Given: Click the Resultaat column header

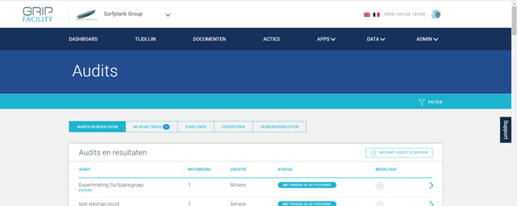Looking at the screenshot, I should [x=386, y=169].
